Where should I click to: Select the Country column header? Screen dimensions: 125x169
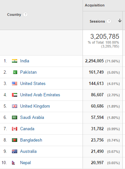click(14, 15)
